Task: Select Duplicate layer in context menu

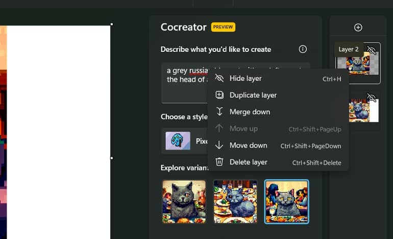Action: tap(278, 95)
